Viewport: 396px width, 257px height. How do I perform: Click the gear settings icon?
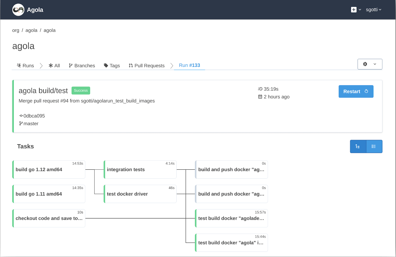(365, 64)
